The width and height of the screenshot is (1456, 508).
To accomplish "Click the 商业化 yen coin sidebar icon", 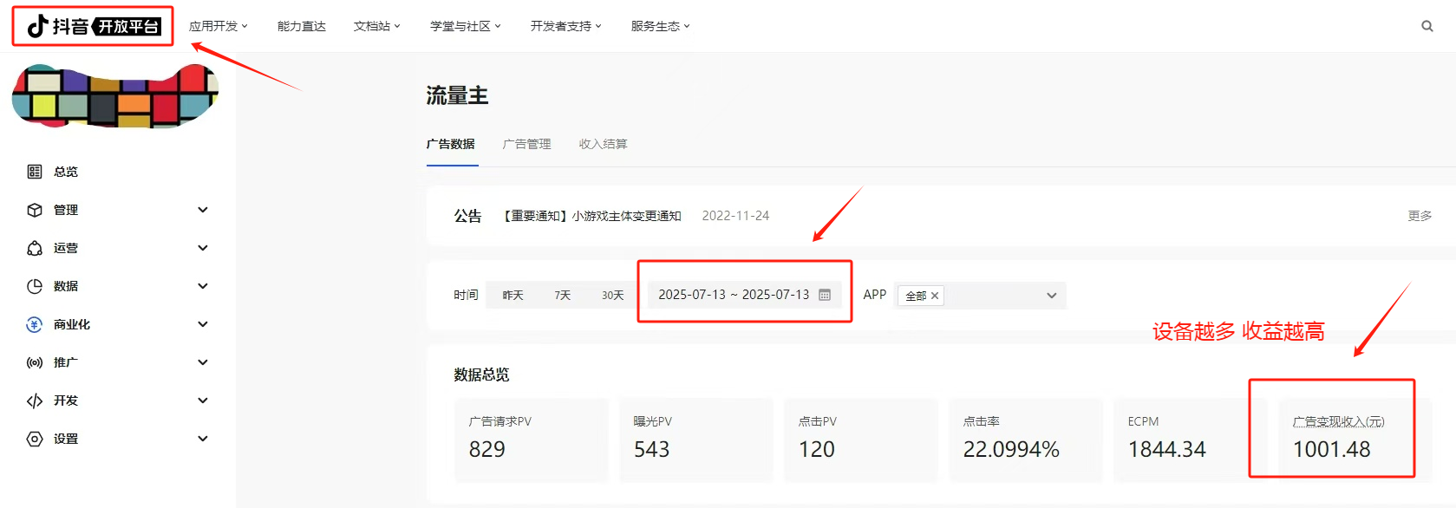I will pos(35,324).
